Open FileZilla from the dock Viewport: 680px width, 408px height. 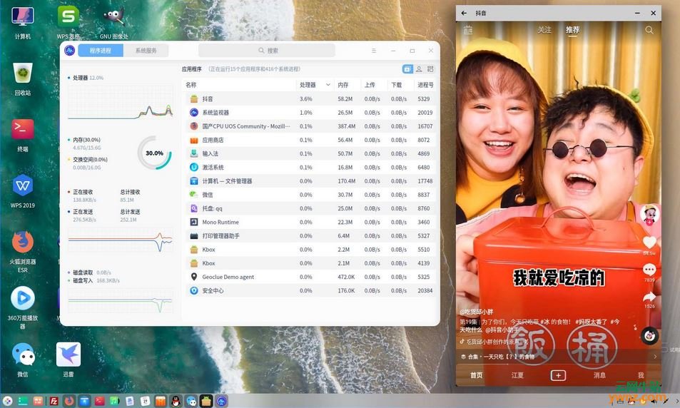(54, 401)
